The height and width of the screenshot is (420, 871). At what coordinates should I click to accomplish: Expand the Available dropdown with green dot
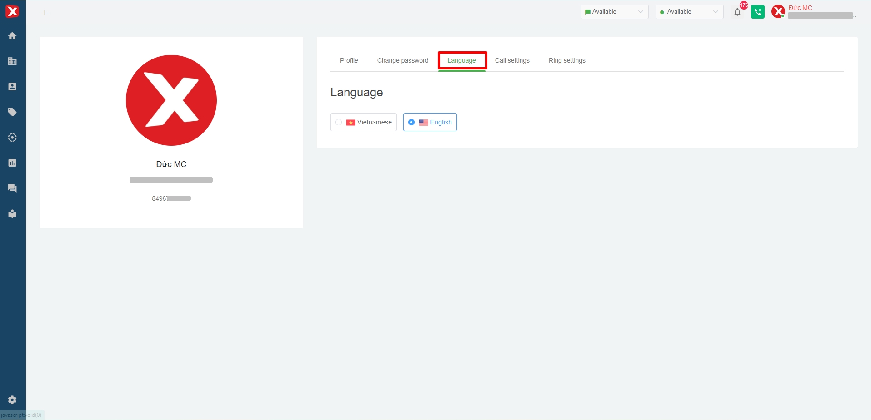point(689,12)
